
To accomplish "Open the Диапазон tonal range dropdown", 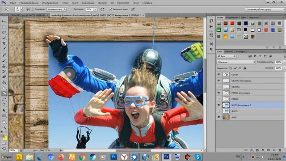I will click(56, 9).
